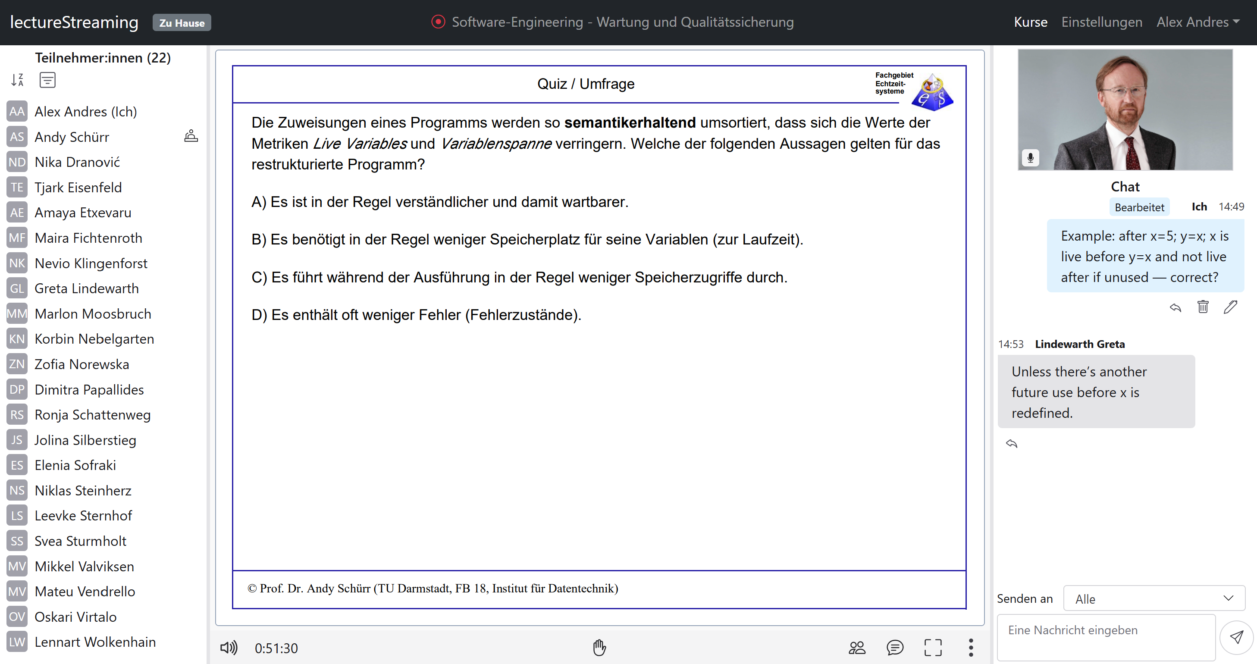
Task: Expand the Alex Andres account menu
Action: pyautogui.click(x=1198, y=22)
